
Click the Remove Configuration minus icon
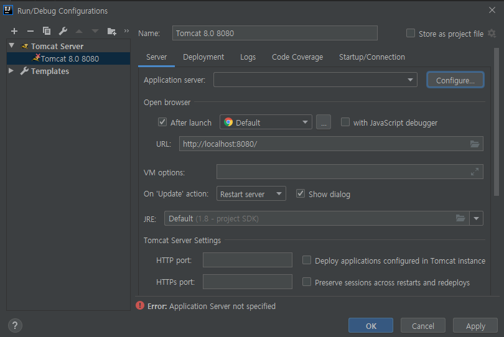click(x=30, y=31)
